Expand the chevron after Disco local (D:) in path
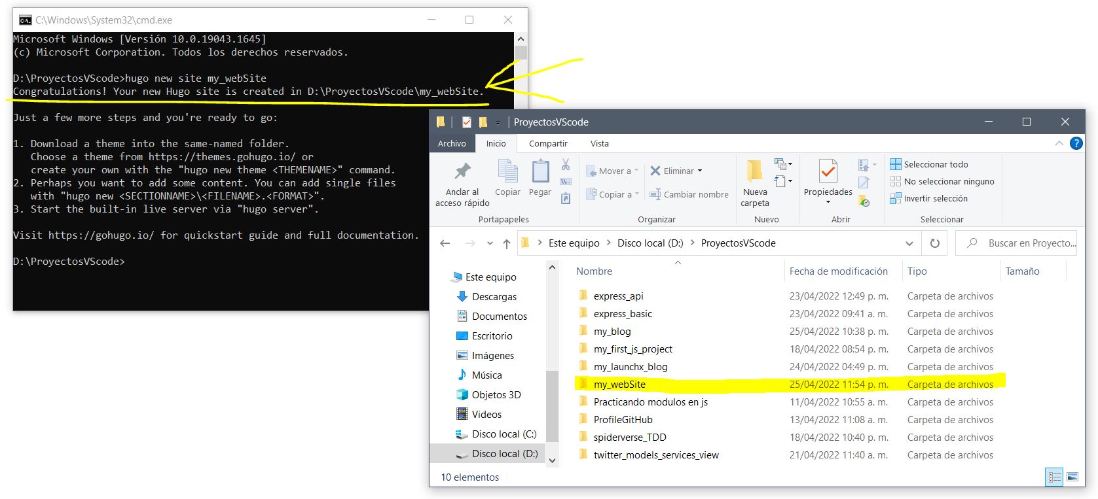The height and width of the screenshot is (499, 1098). (692, 243)
